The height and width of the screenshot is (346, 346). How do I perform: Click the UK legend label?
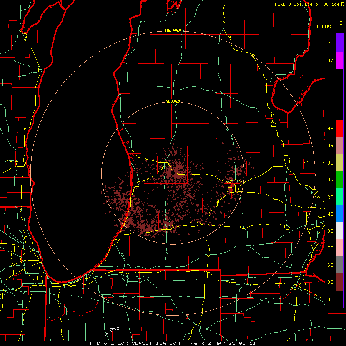pyautogui.click(x=330, y=60)
